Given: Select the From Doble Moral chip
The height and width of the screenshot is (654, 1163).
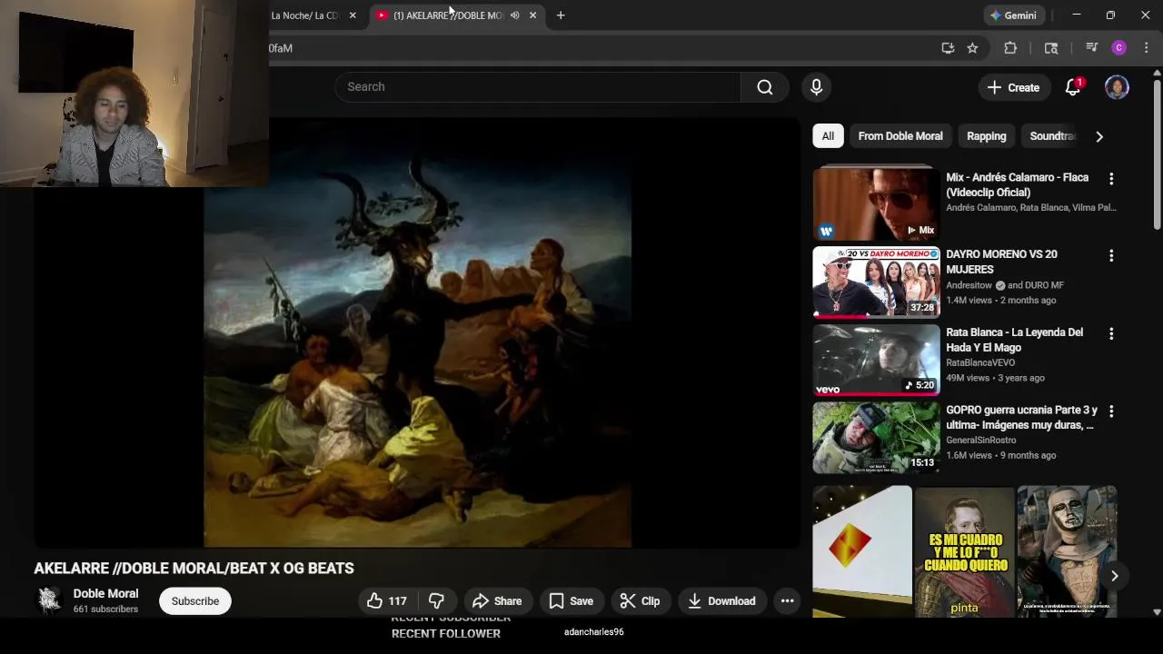Looking at the screenshot, I should tap(900, 136).
